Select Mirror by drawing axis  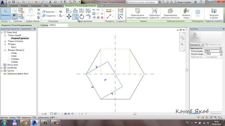click(88, 10)
